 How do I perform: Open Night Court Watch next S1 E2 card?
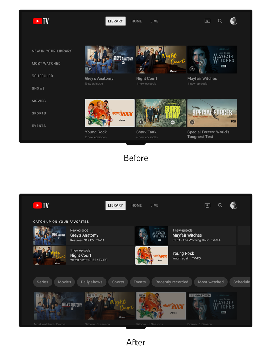(84, 256)
